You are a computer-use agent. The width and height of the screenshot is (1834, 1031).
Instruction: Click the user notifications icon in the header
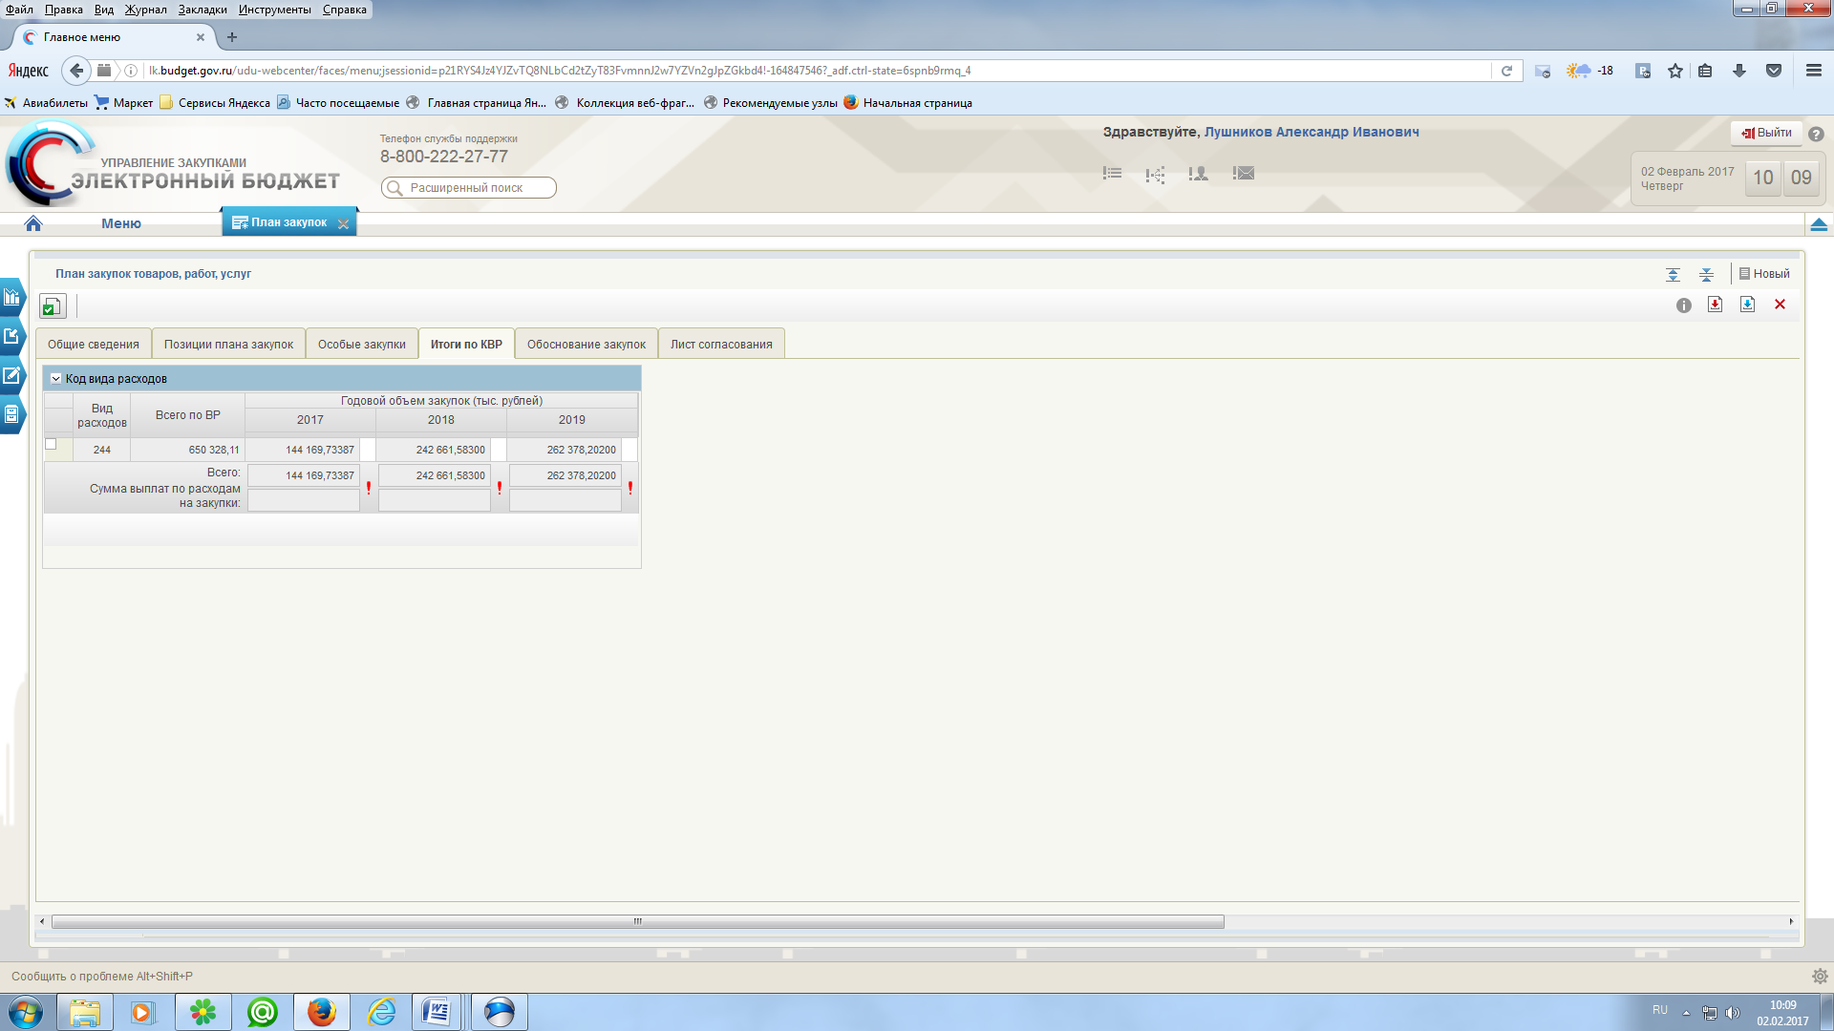pos(1198,174)
